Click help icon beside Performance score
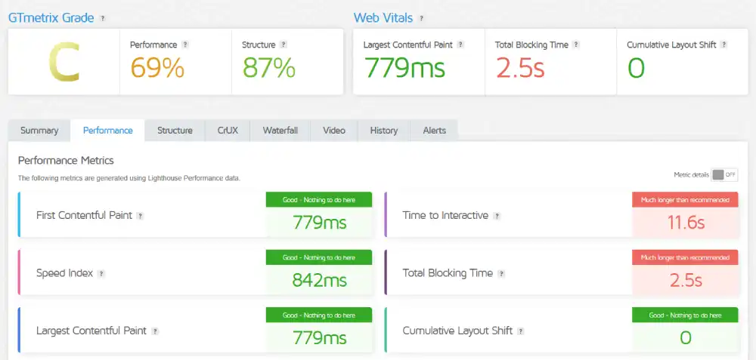Viewport: 756px width, 360px height. point(185,45)
